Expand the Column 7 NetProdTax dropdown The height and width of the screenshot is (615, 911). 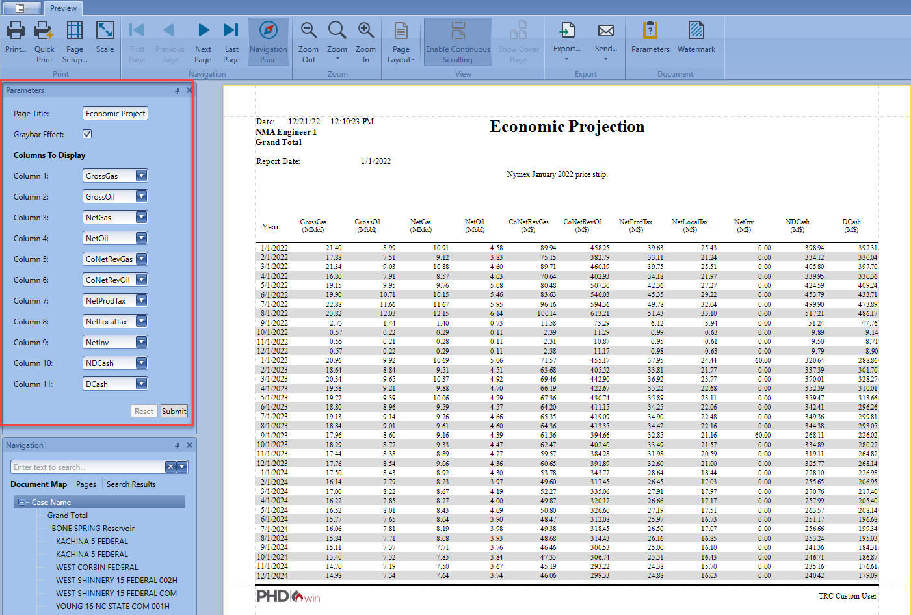pyautogui.click(x=141, y=301)
